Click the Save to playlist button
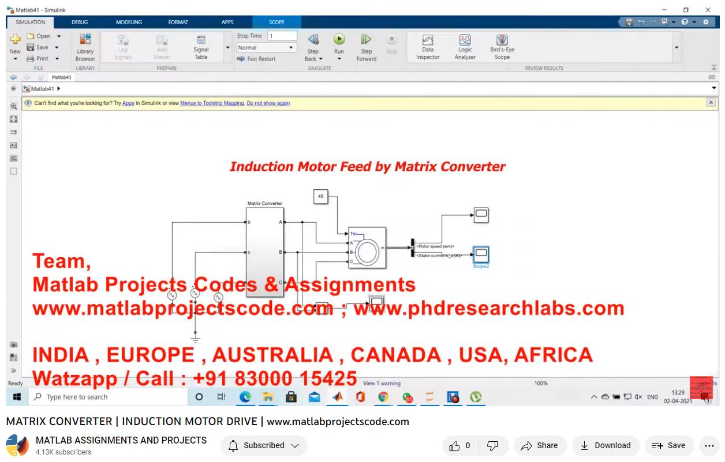The image size is (725, 462). point(669,446)
